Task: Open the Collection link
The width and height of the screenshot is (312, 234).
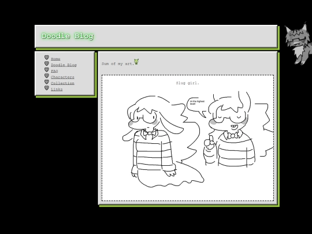Action: click(x=62, y=83)
